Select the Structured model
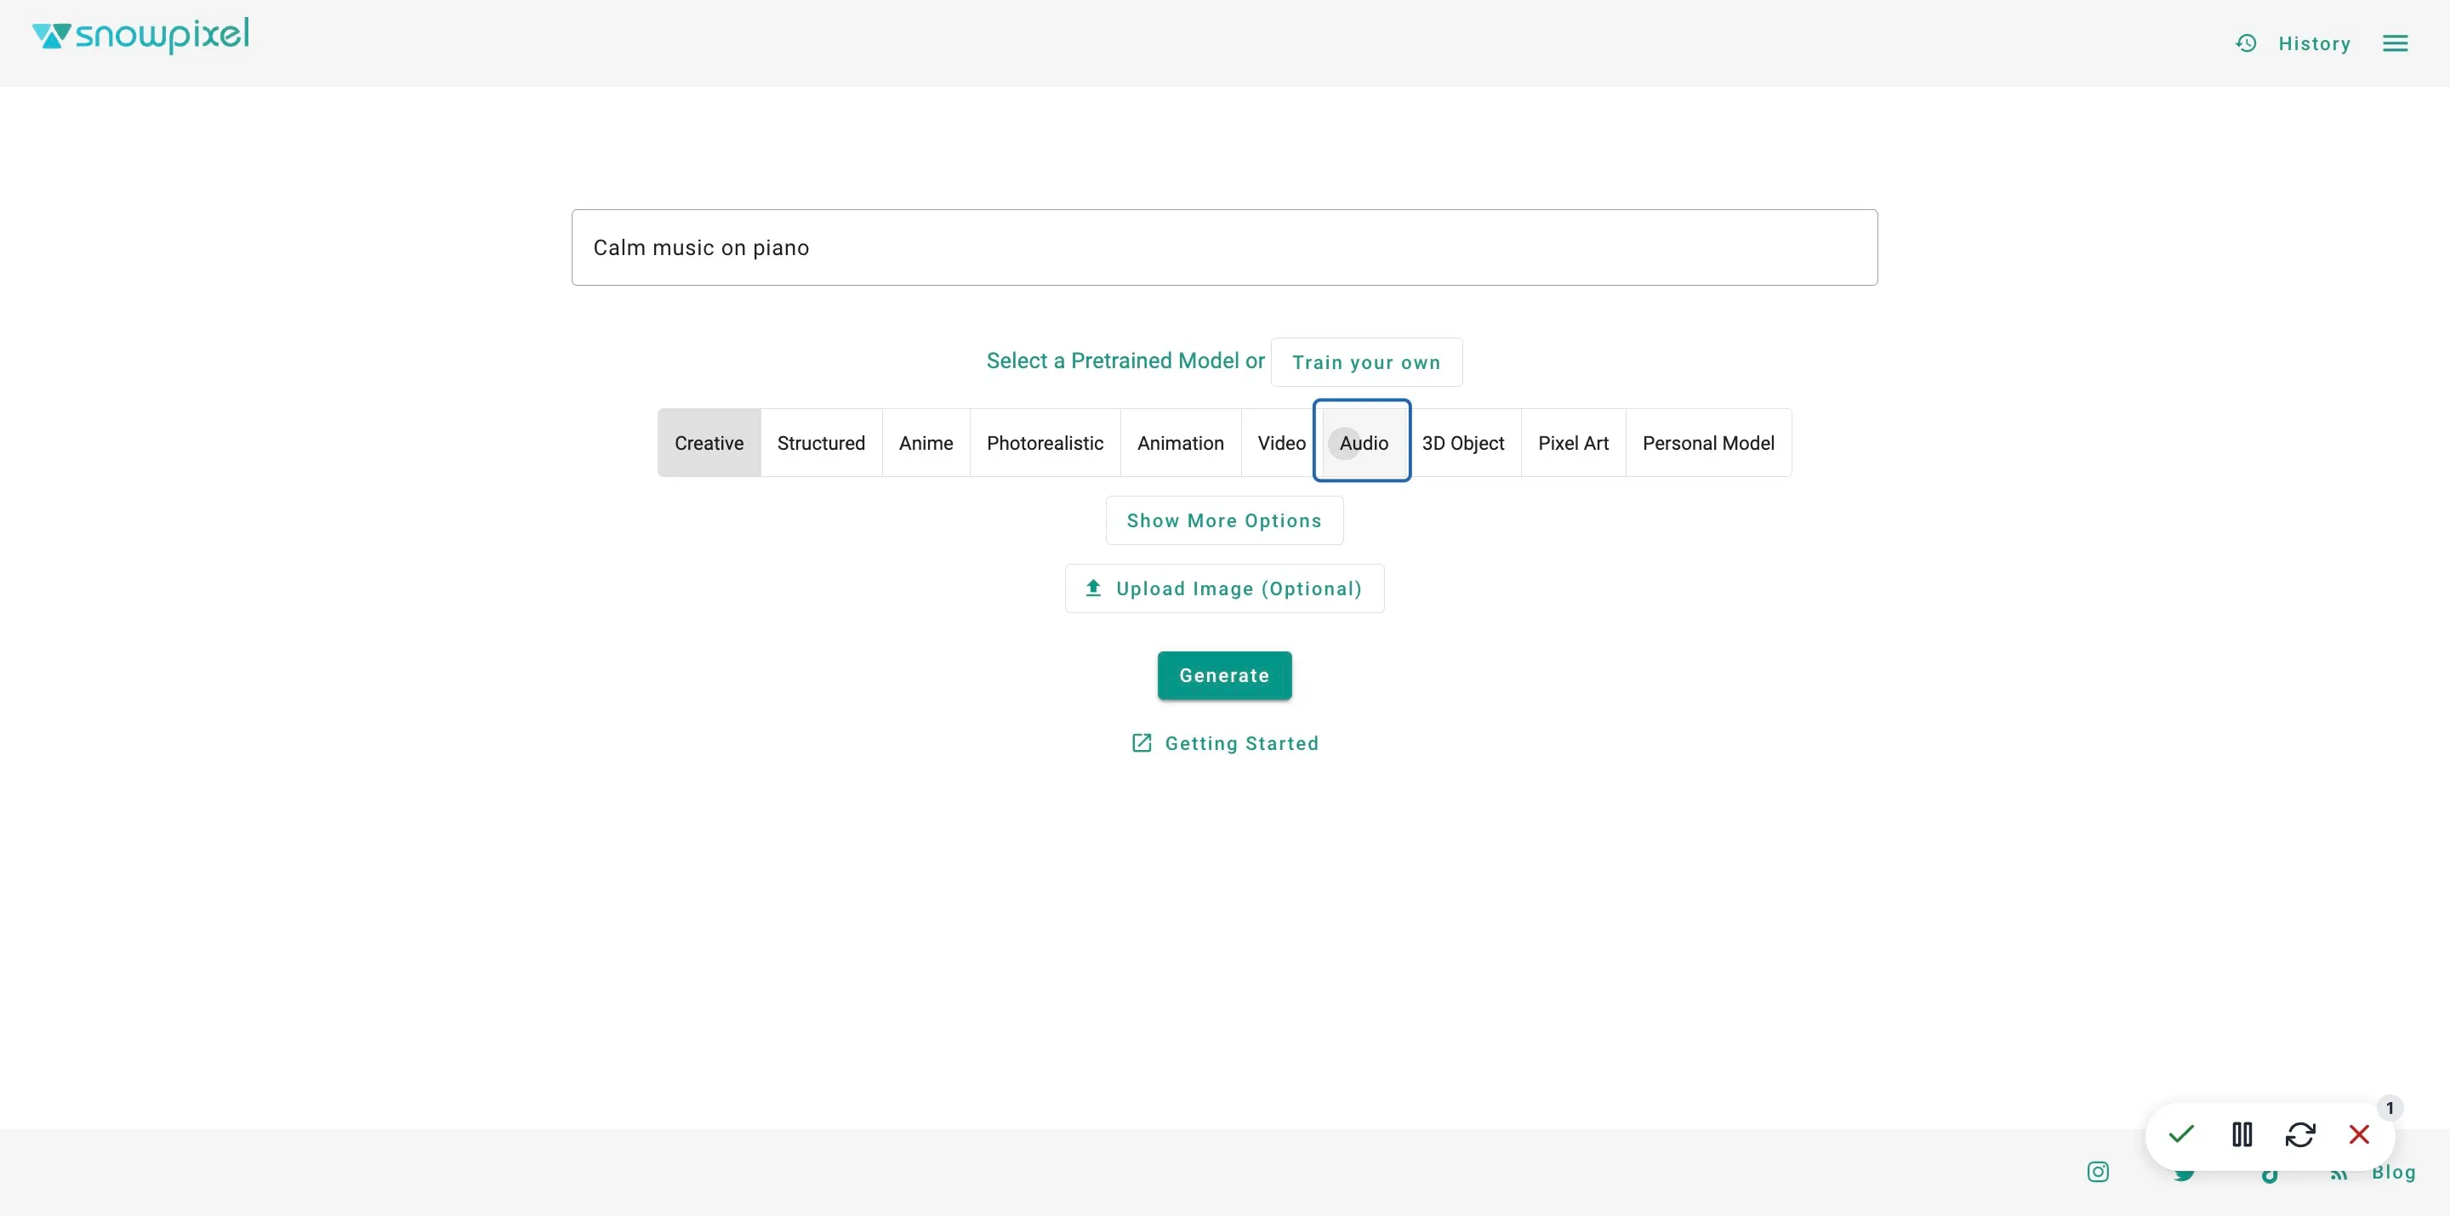This screenshot has height=1216, width=2450. click(x=821, y=442)
